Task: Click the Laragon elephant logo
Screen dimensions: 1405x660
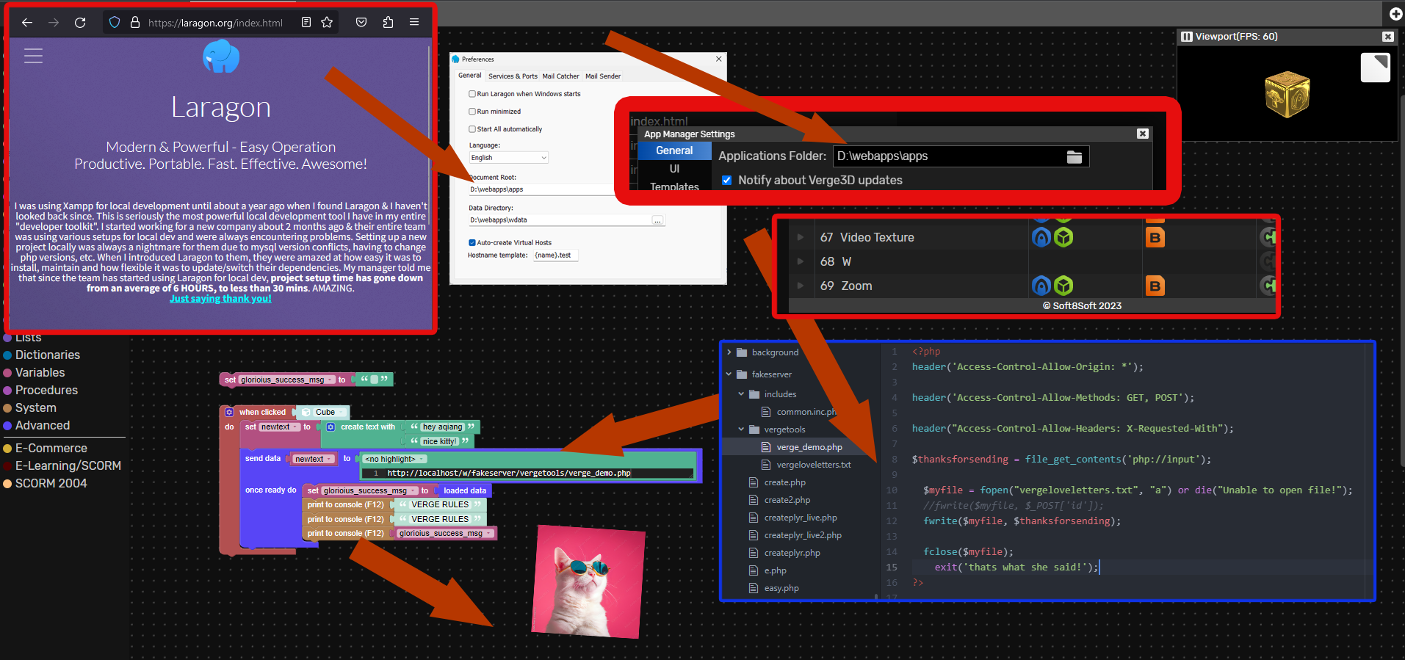Action: (221, 57)
